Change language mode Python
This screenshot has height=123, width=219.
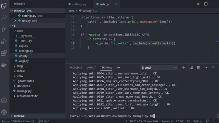click(x=197, y=121)
